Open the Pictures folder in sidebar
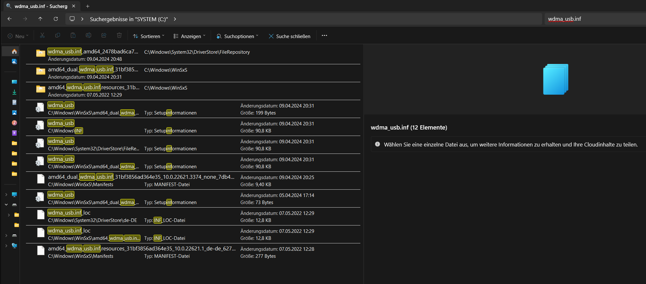646x284 pixels. point(14,113)
